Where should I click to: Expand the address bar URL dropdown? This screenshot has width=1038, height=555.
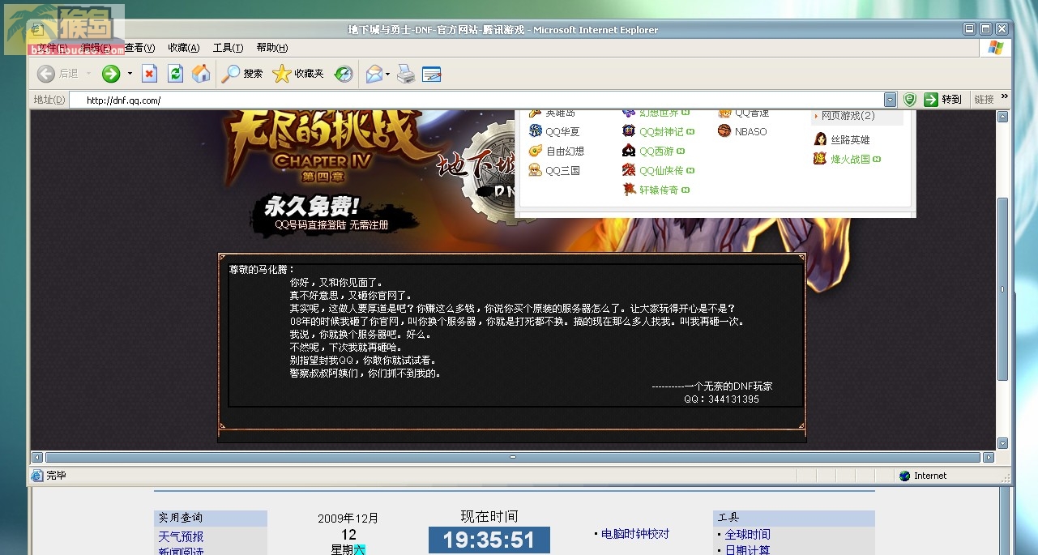(x=891, y=100)
